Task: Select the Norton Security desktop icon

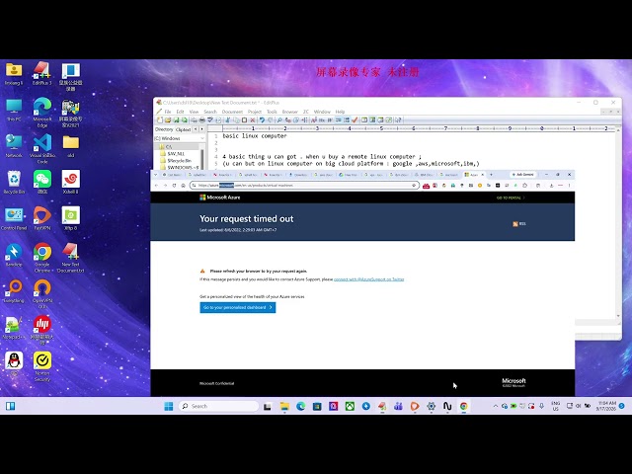Action: pos(42,366)
